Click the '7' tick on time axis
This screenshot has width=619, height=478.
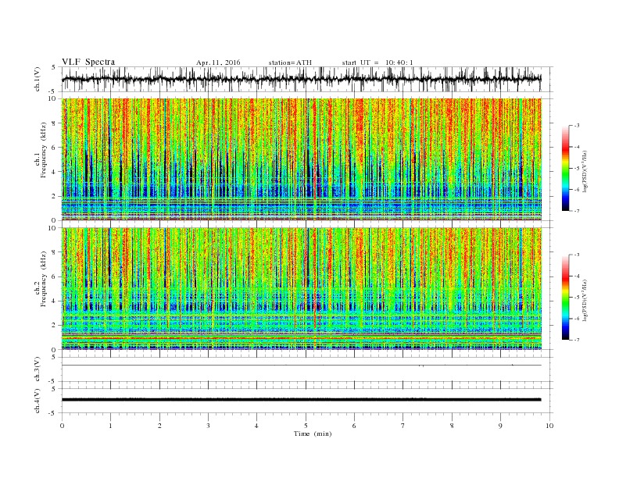(x=403, y=426)
